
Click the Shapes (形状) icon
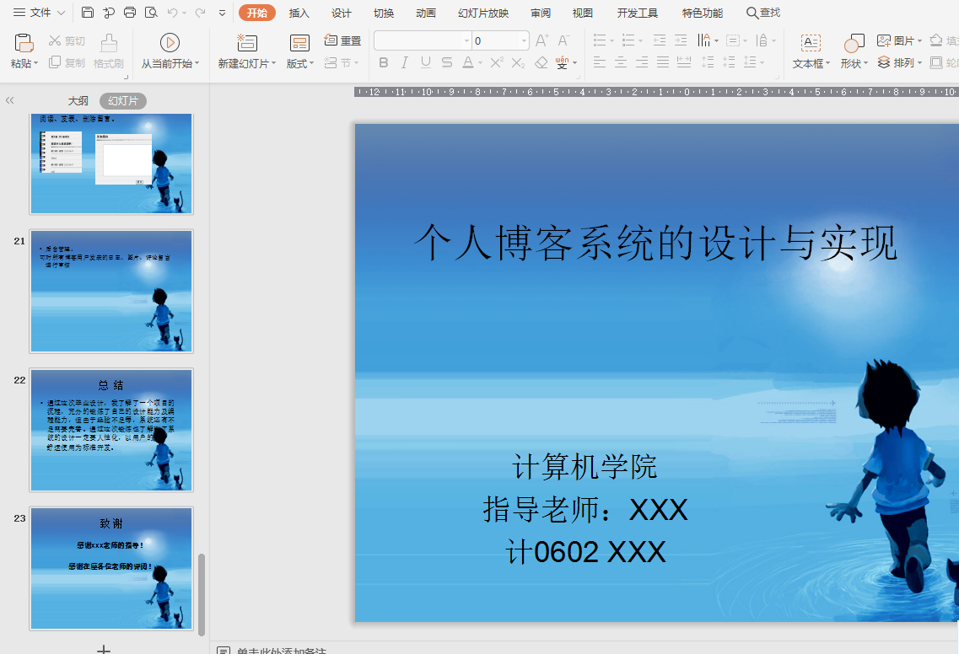(854, 43)
